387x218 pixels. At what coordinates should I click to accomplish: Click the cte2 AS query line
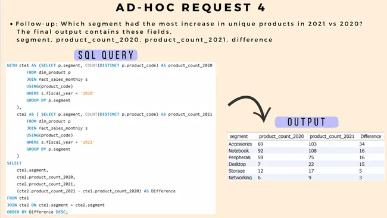pos(114,114)
